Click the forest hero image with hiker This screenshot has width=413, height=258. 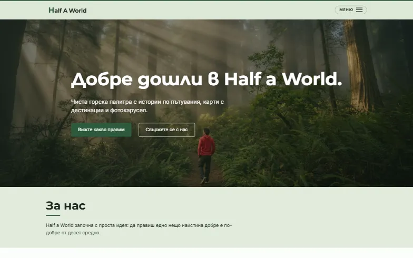click(206, 103)
